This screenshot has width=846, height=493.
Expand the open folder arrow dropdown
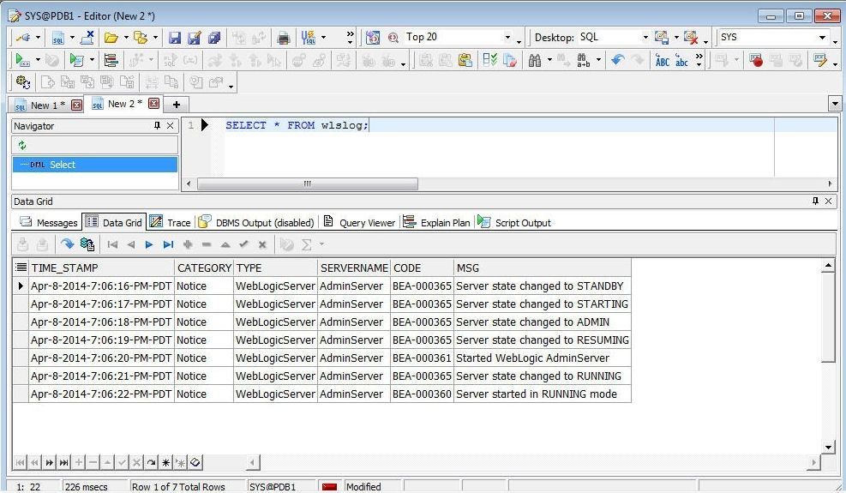coord(126,37)
